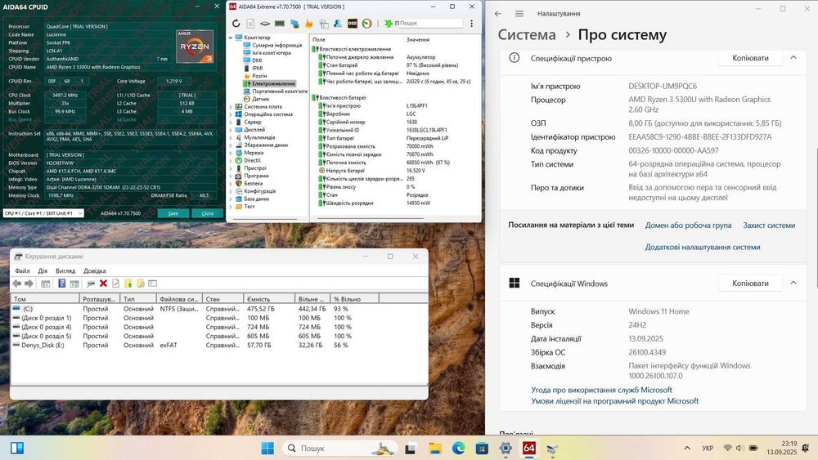The height and width of the screenshot is (460, 818).
Task: Select the (C:) volume row
Action: coord(194,308)
